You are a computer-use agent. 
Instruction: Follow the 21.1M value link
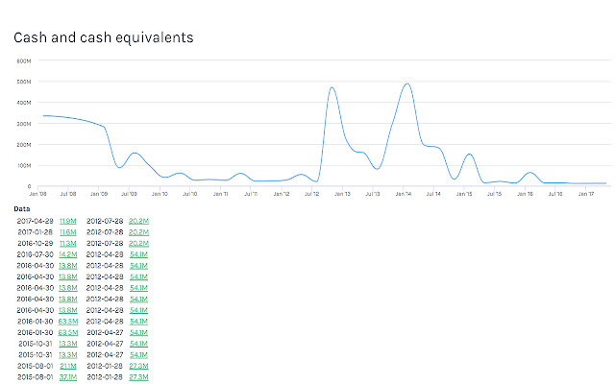click(68, 366)
